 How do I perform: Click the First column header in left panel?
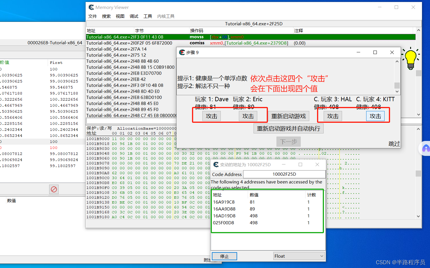56,62
